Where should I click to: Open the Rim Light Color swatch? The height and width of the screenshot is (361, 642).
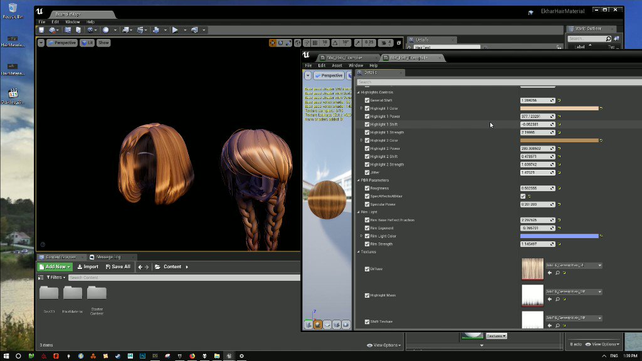click(x=559, y=236)
